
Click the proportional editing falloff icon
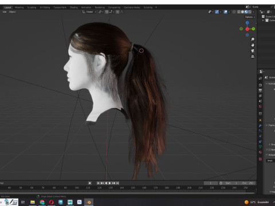tap(122, 12)
